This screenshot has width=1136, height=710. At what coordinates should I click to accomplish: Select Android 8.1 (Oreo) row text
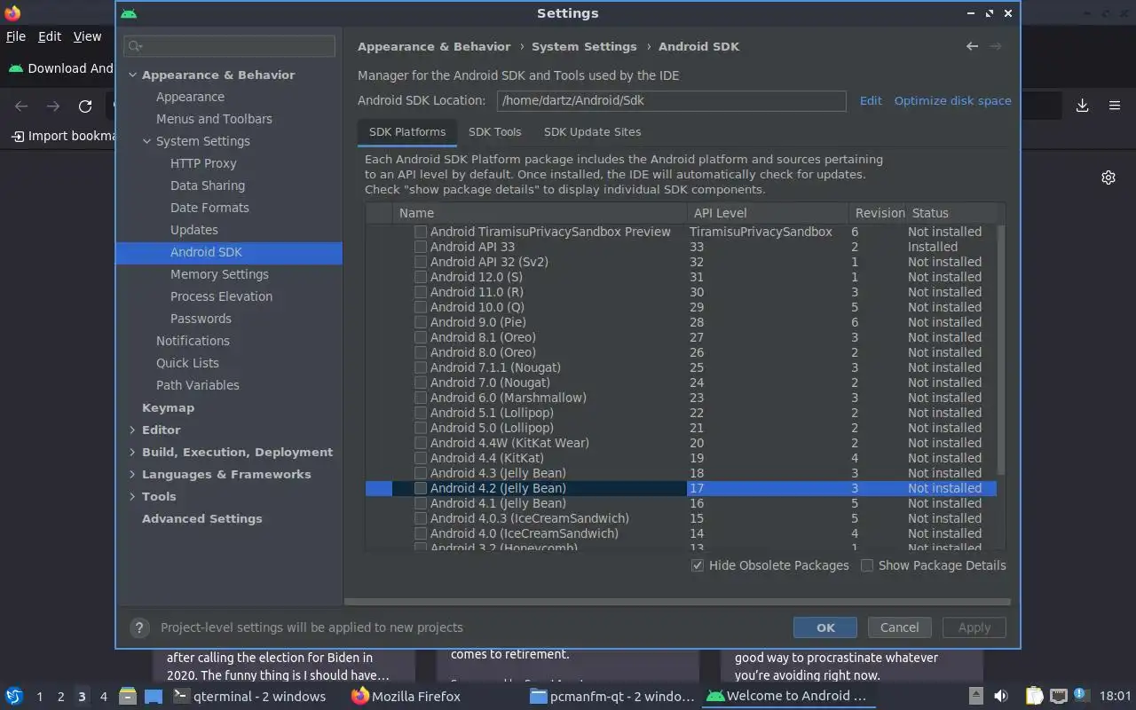click(x=483, y=337)
